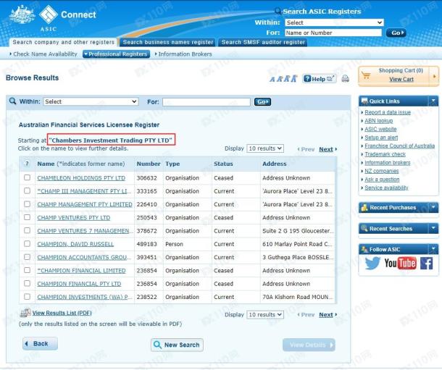
Task: Click the header Go button
Action: click(x=396, y=33)
